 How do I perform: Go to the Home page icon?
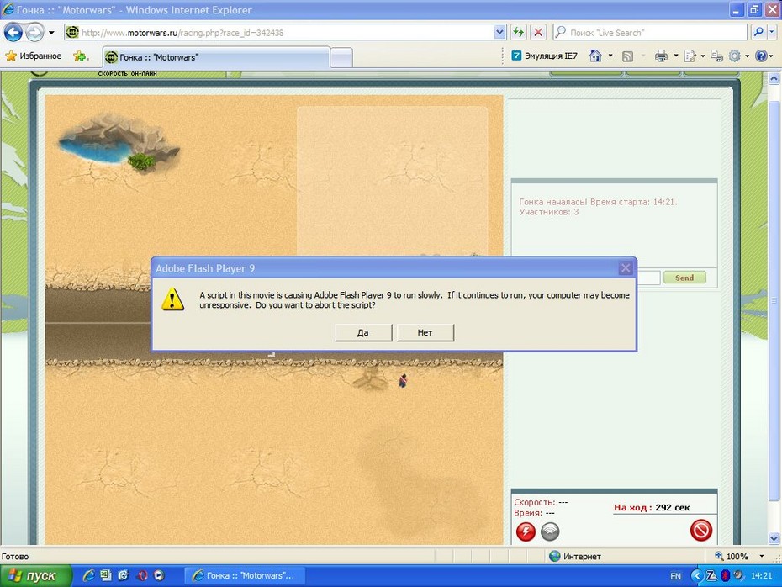point(595,56)
